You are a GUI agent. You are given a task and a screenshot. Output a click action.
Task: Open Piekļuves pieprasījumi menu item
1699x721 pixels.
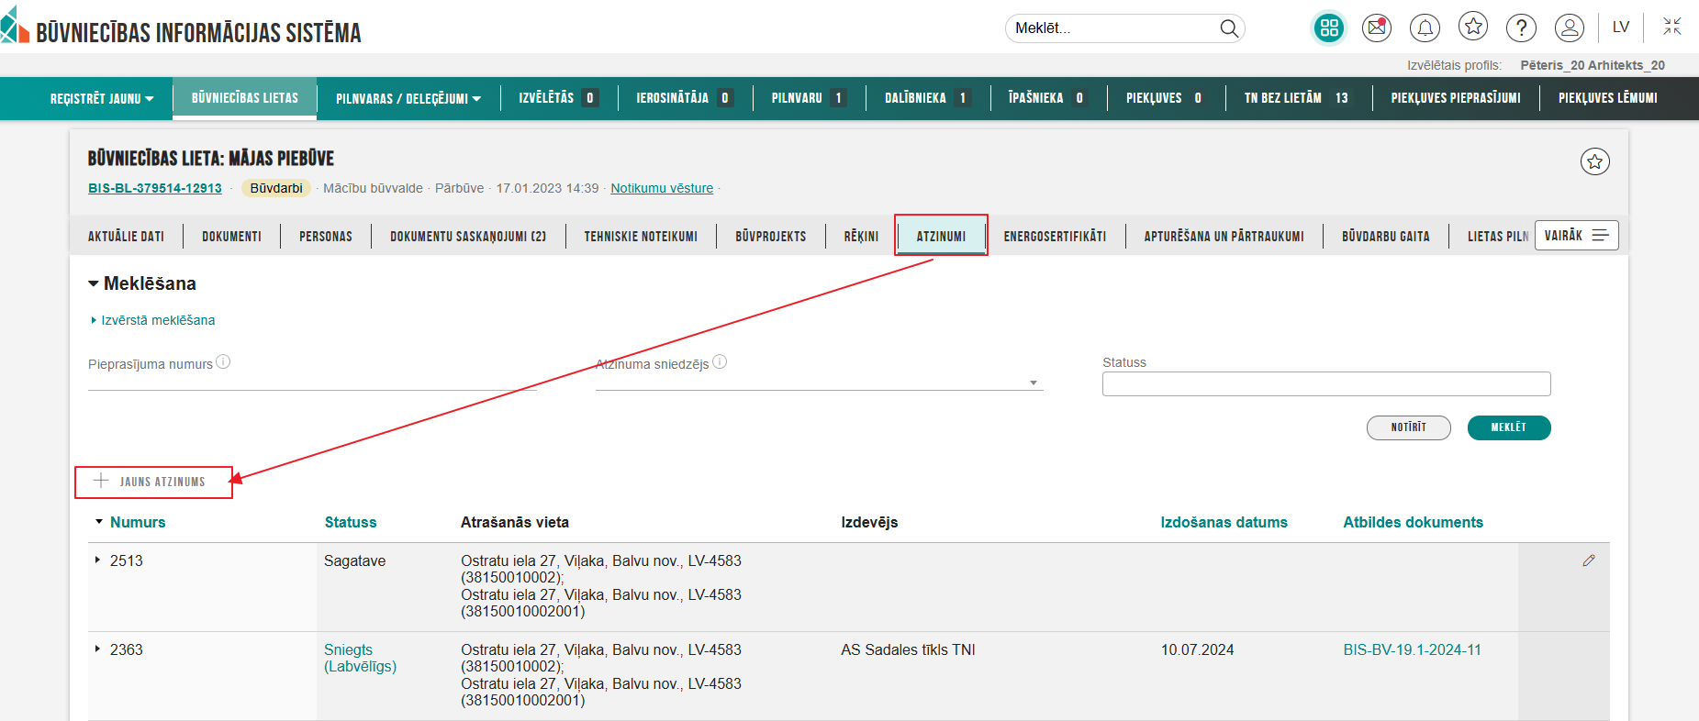click(x=1456, y=98)
